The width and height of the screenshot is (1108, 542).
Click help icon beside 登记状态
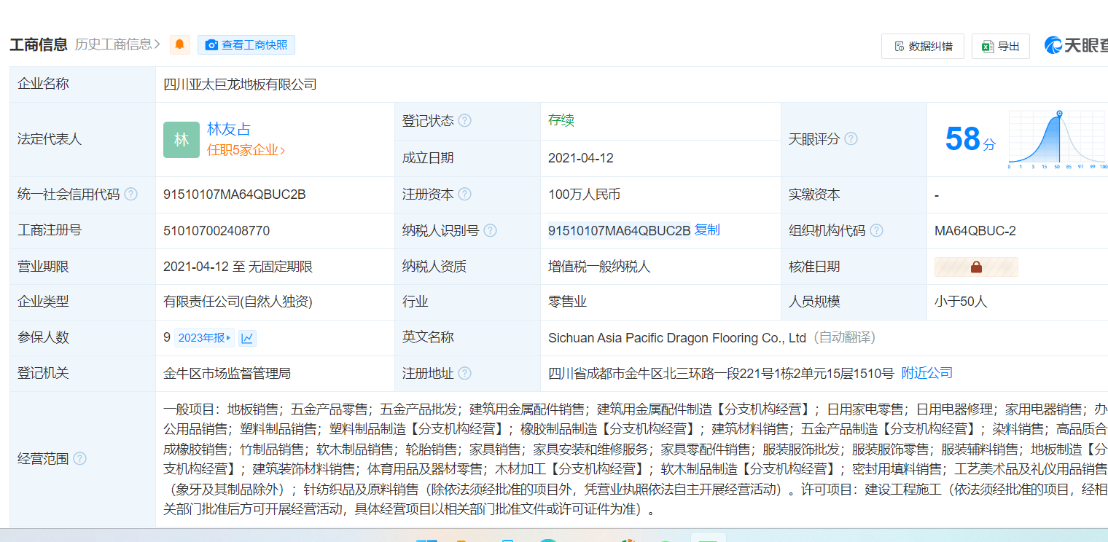click(x=464, y=121)
